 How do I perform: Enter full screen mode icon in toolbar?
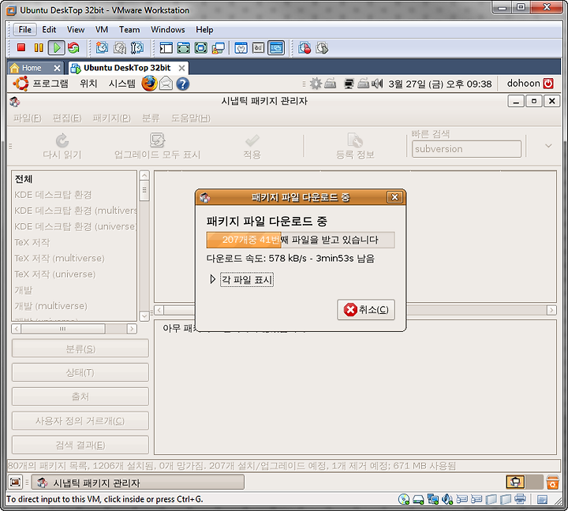[201, 48]
